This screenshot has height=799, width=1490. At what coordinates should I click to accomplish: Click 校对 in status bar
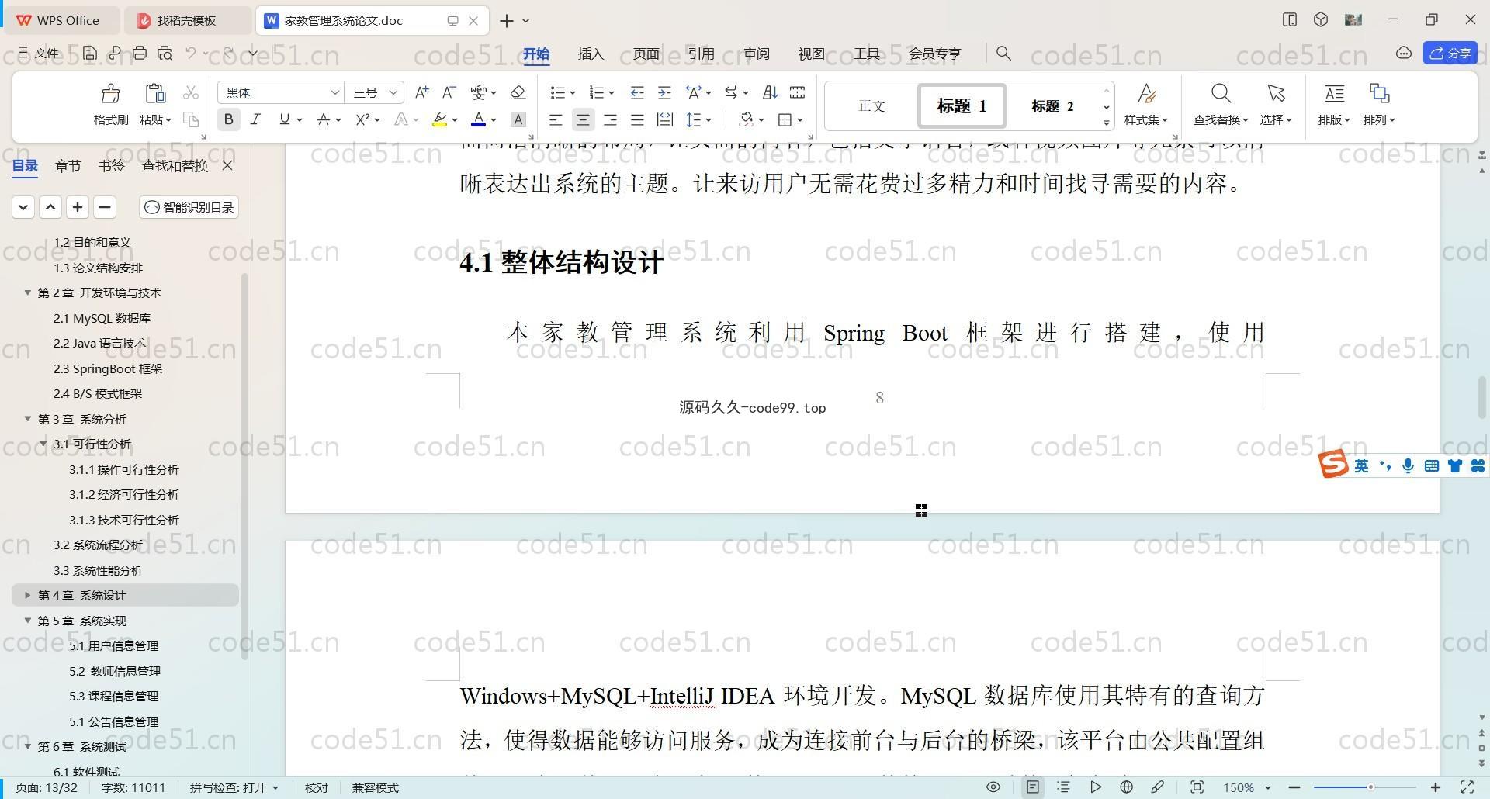pyautogui.click(x=316, y=787)
